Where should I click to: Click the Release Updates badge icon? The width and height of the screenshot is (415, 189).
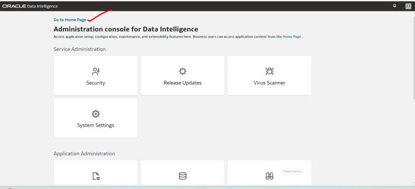182,71
